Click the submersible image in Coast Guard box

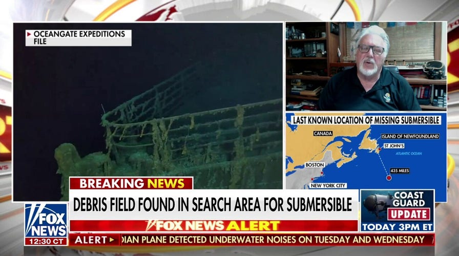pyautogui.click(x=375, y=206)
